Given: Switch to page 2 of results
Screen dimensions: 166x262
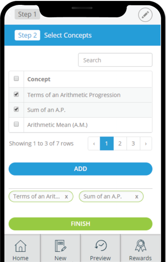Looking at the screenshot, I should 120,143.
